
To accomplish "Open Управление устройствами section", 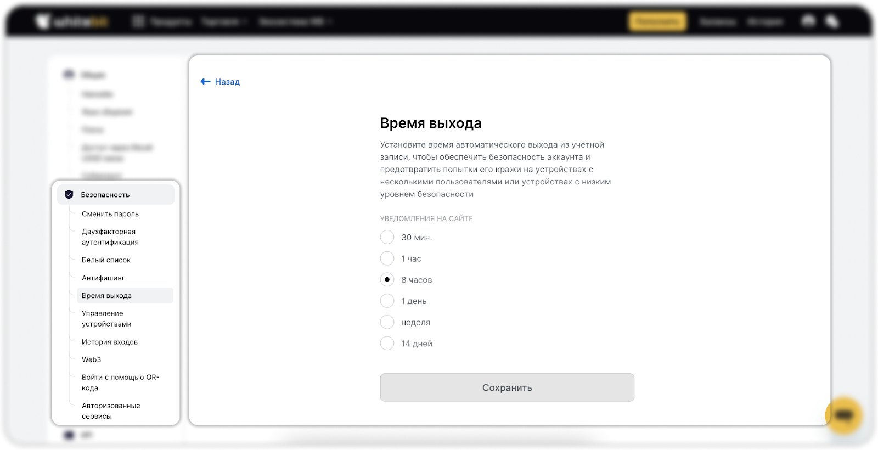I will (x=106, y=319).
